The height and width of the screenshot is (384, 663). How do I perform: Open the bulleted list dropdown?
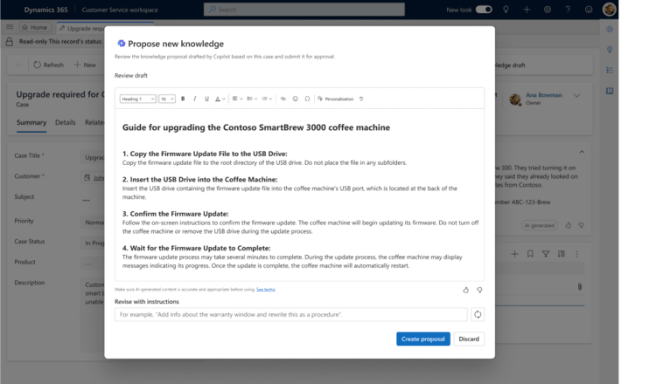[x=267, y=99]
